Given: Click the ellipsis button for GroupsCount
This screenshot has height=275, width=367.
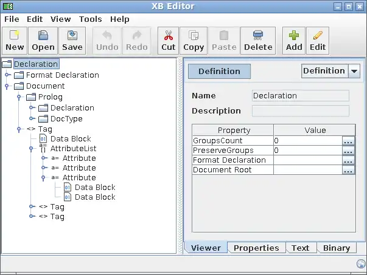Looking at the screenshot, I should (348, 141).
